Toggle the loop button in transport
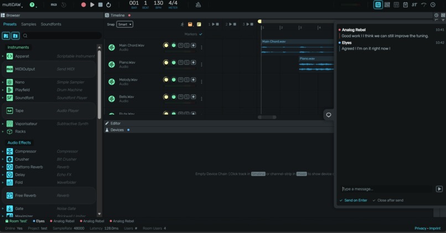 coord(108,5)
